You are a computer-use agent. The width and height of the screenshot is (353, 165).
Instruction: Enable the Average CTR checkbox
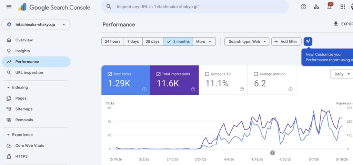pyautogui.click(x=207, y=74)
